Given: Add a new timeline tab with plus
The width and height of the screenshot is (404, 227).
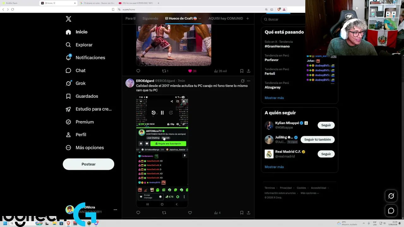Looking at the screenshot, I should point(247,19).
